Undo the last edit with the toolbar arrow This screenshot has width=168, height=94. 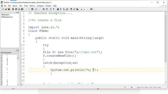[x=36, y=9]
